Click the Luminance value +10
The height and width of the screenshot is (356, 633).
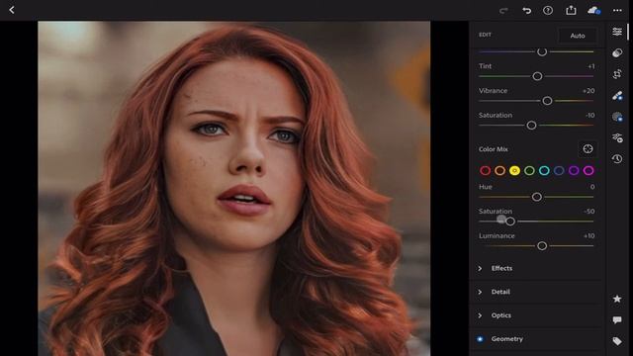point(589,235)
